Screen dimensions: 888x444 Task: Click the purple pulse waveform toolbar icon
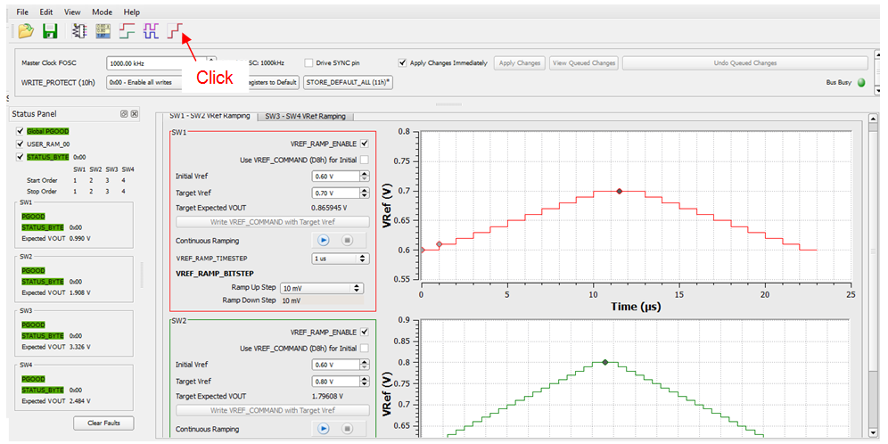tap(152, 30)
